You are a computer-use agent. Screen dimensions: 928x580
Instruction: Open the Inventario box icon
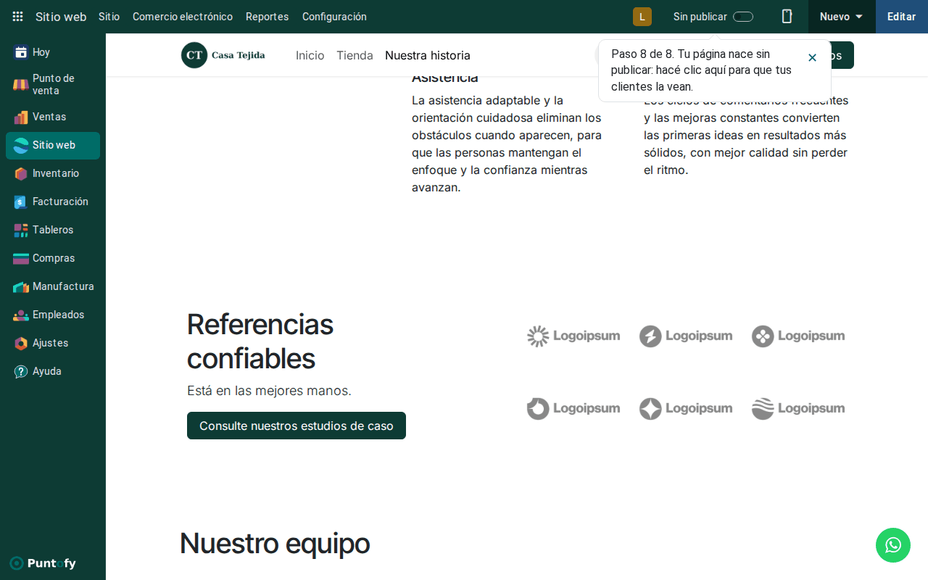21,173
